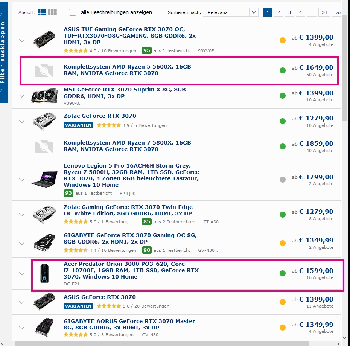Enable 'alle Beschreibungen anzeigen' checkbox

coord(73,12)
